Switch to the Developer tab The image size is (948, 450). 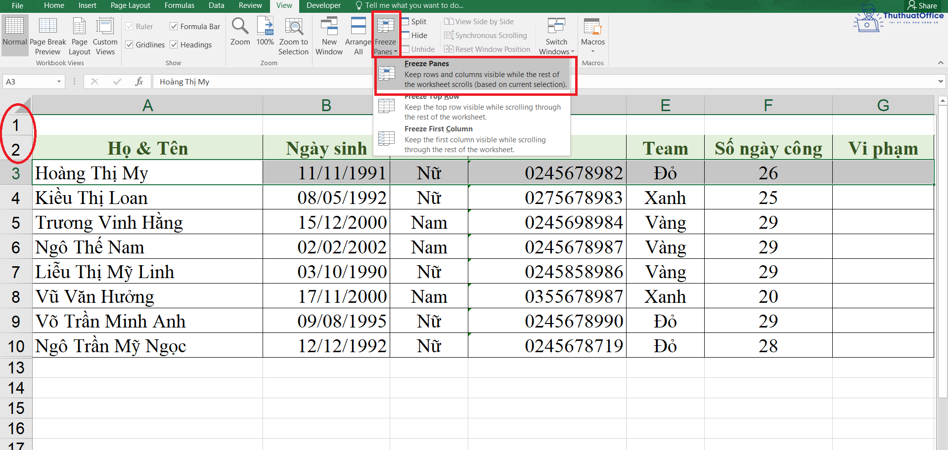(323, 6)
